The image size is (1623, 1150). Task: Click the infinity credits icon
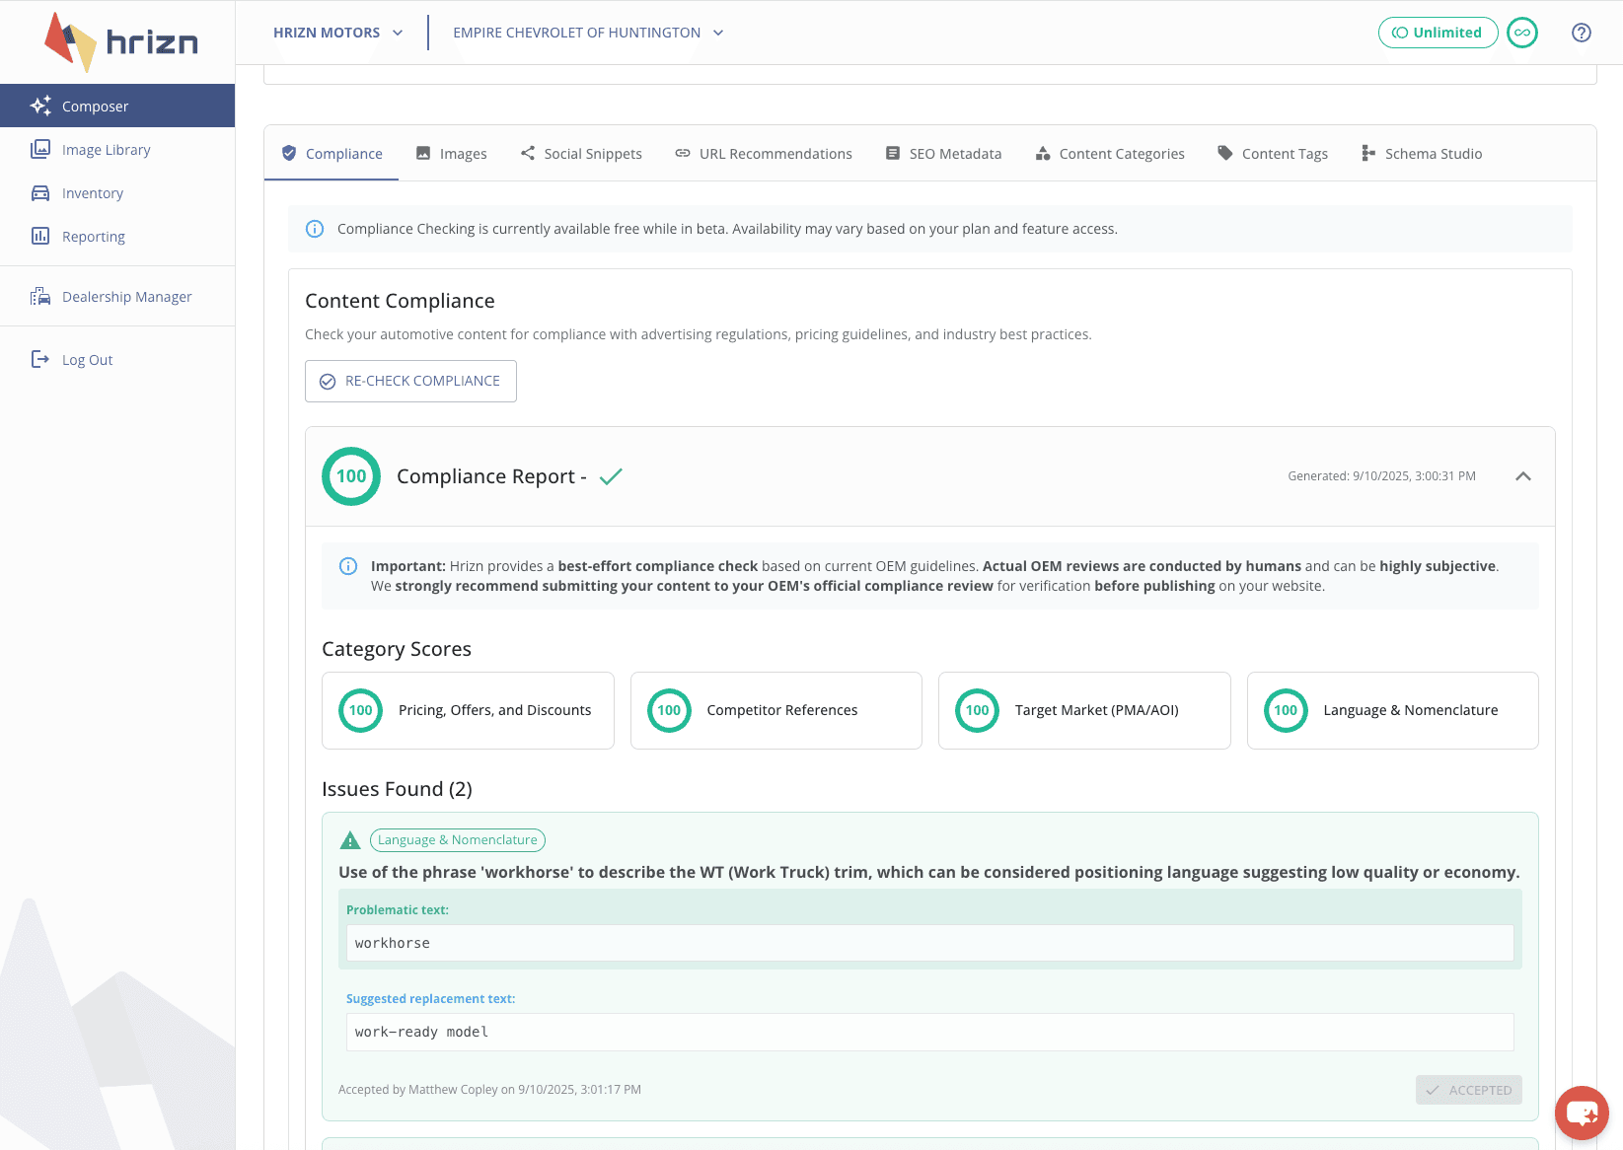click(x=1522, y=33)
